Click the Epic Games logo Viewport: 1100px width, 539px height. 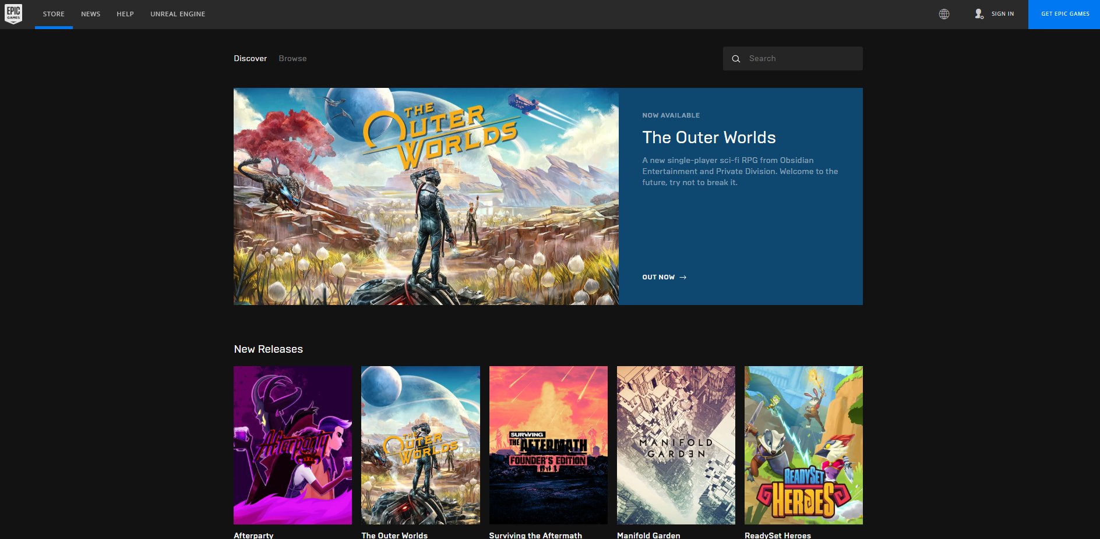point(13,14)
